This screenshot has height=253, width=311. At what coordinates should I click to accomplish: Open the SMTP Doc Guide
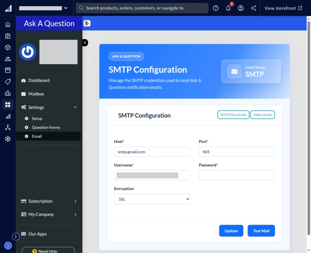(x=233, y=115)
